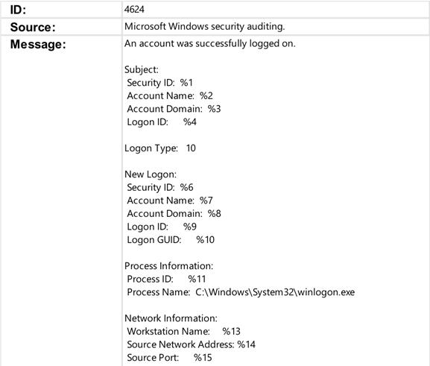
Task: Click the Logon GUID %10 line
Action: (x=171, y=240)
